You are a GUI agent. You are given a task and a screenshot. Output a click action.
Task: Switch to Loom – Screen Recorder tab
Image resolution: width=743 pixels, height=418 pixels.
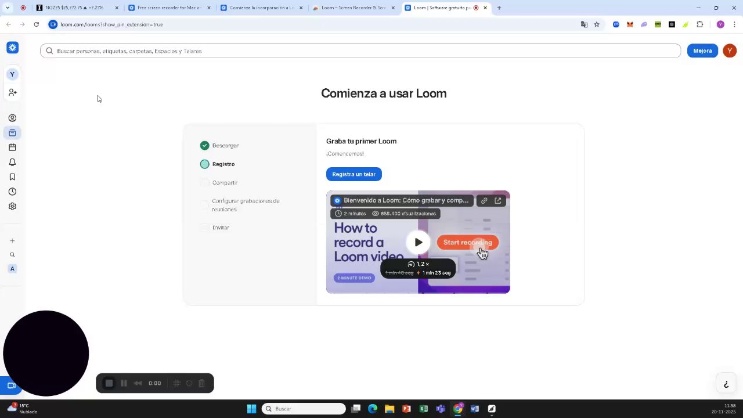coord(354,8)
